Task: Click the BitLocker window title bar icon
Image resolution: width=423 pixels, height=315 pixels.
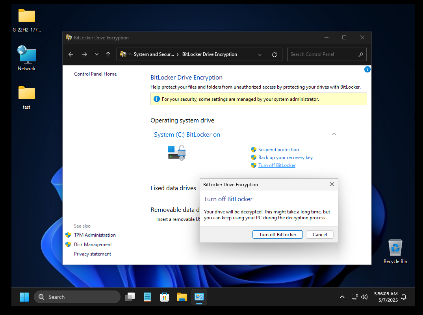Action: pyautogui.click(x=69, y=37)
